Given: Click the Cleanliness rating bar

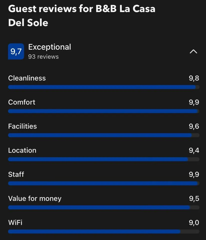Looking at the screenshot, I should [x=104, y=87].
